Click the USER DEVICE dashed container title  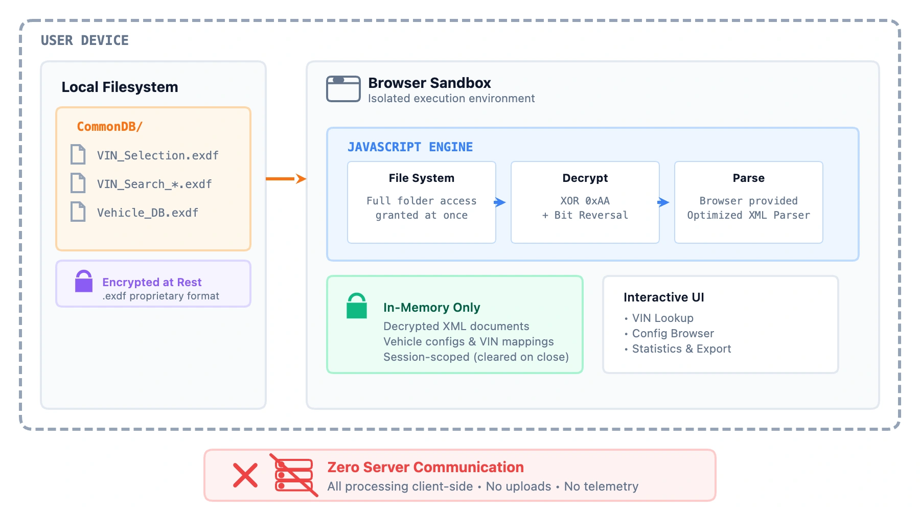85,40
